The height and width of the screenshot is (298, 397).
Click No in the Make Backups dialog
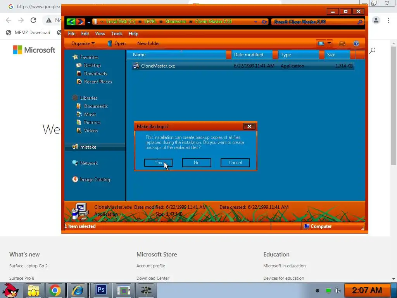pos(197,163)
